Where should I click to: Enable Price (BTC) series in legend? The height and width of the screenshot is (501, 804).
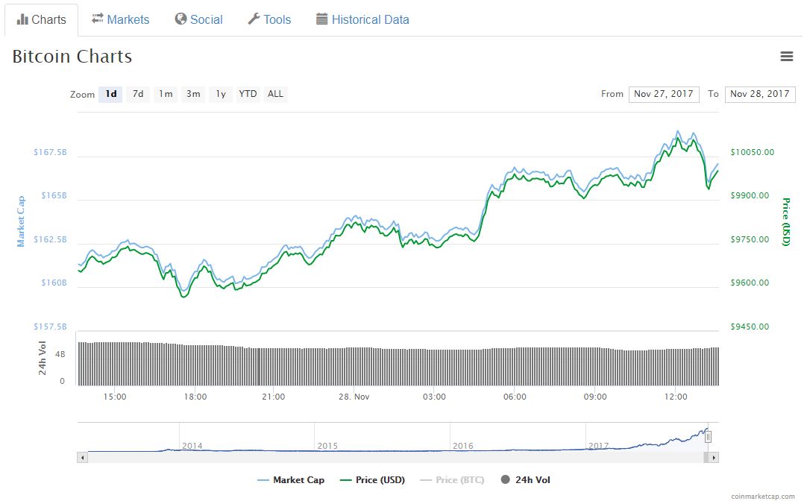452,480
